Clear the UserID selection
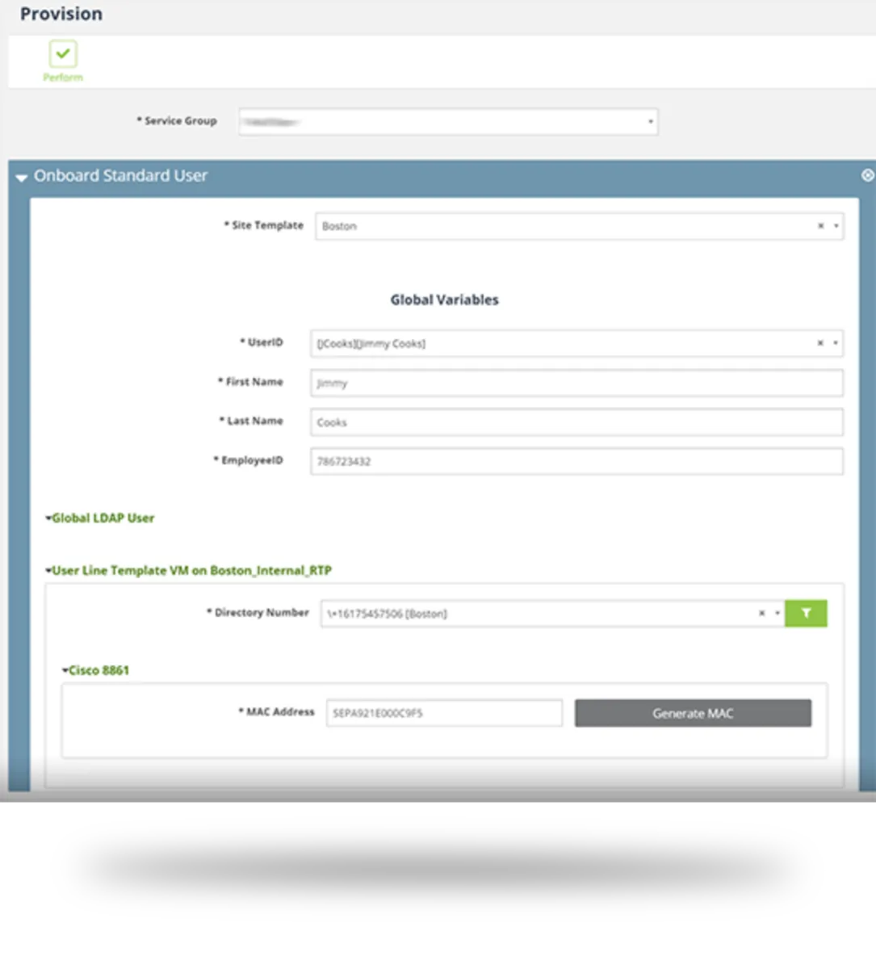Viewport: 876px width, 969px height. click(819, 343)
